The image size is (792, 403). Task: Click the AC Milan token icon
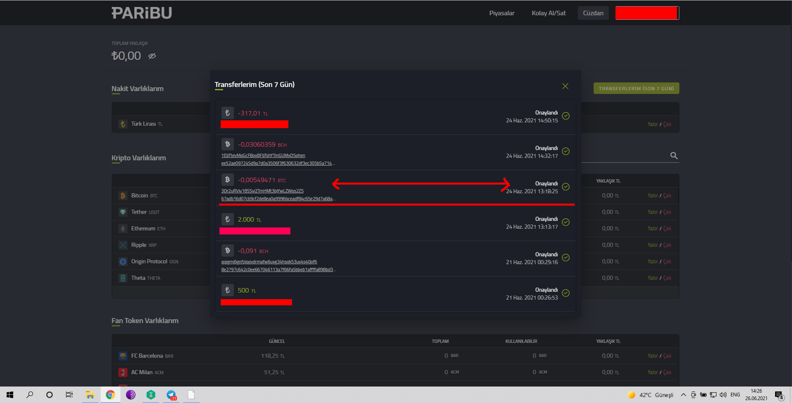tap(123, 373)
